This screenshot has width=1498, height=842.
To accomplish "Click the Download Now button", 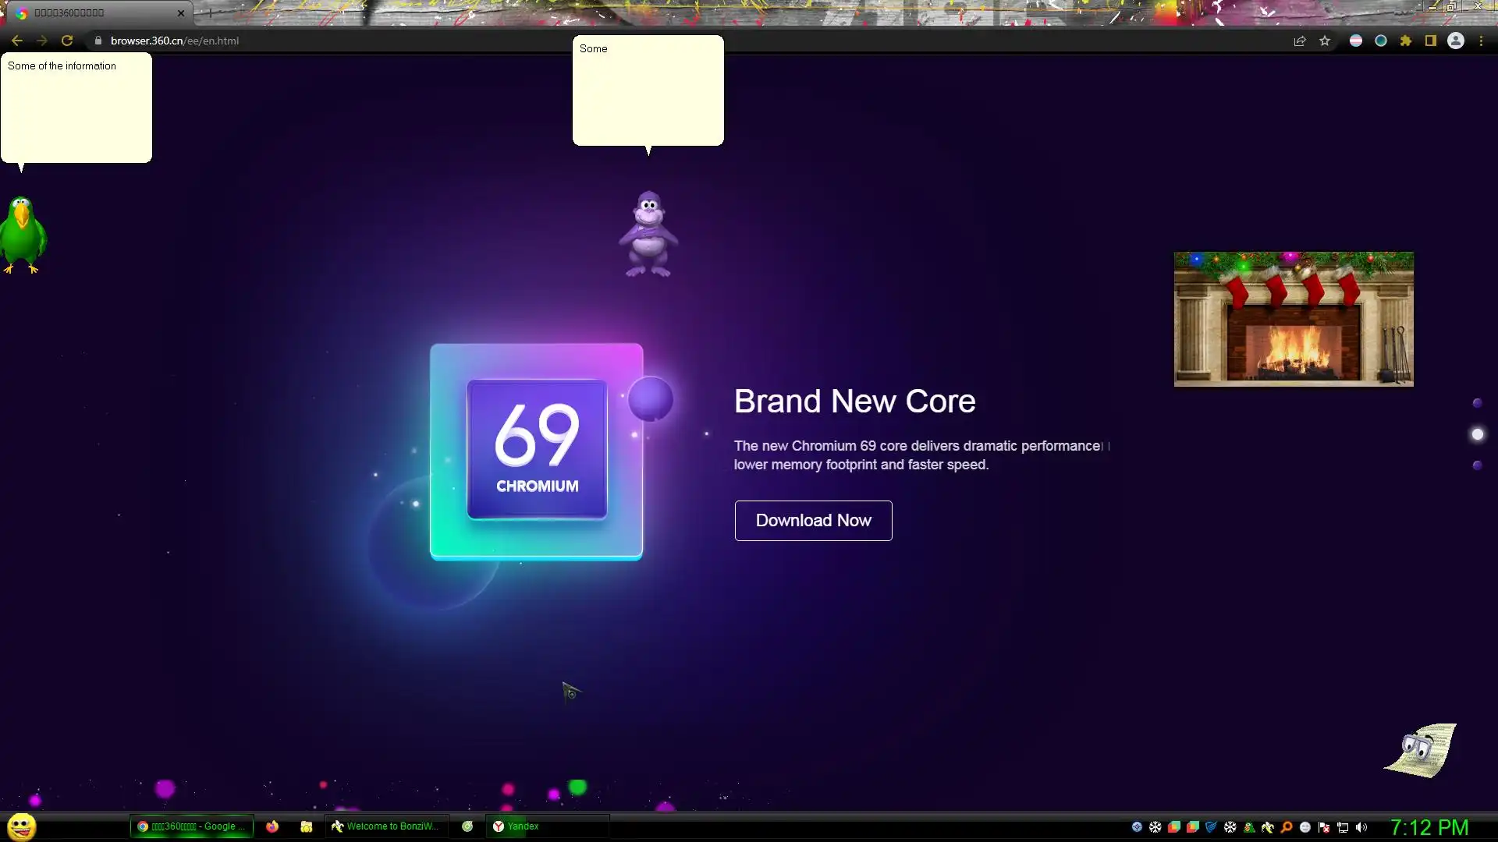I will pos(813,521).
